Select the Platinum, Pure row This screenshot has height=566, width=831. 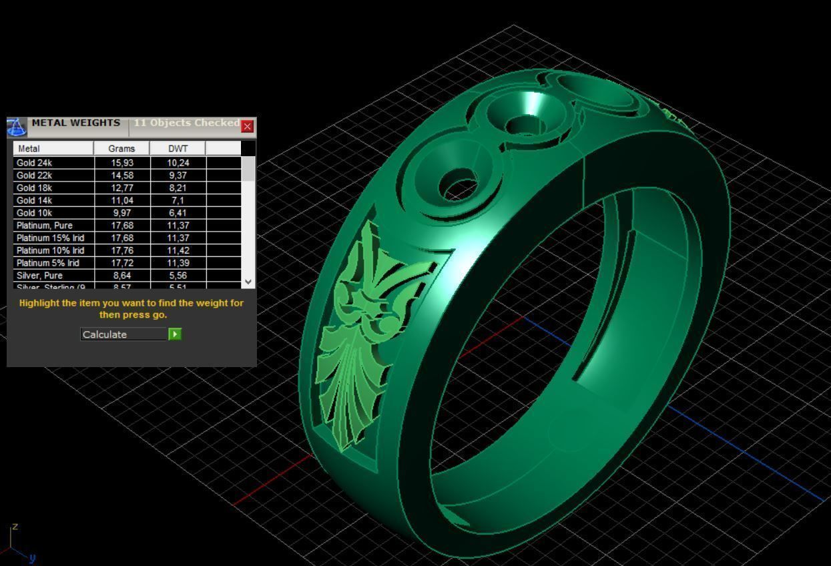(127, 226)
